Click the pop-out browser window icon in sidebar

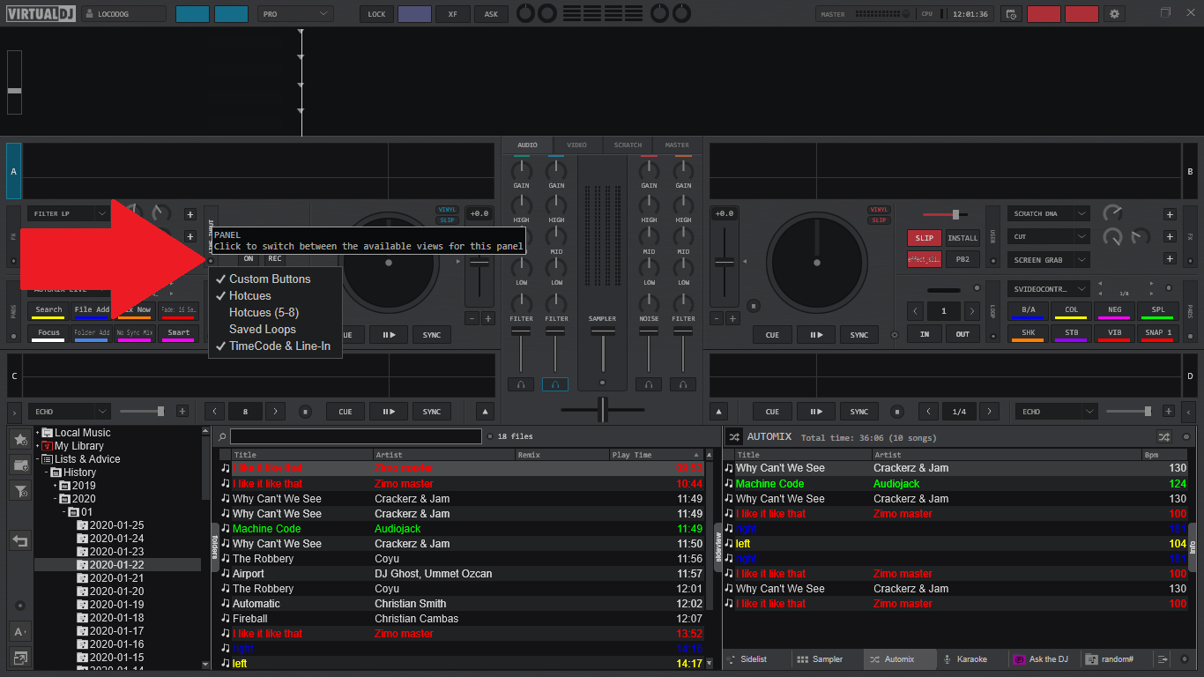[x=20, y=657]
